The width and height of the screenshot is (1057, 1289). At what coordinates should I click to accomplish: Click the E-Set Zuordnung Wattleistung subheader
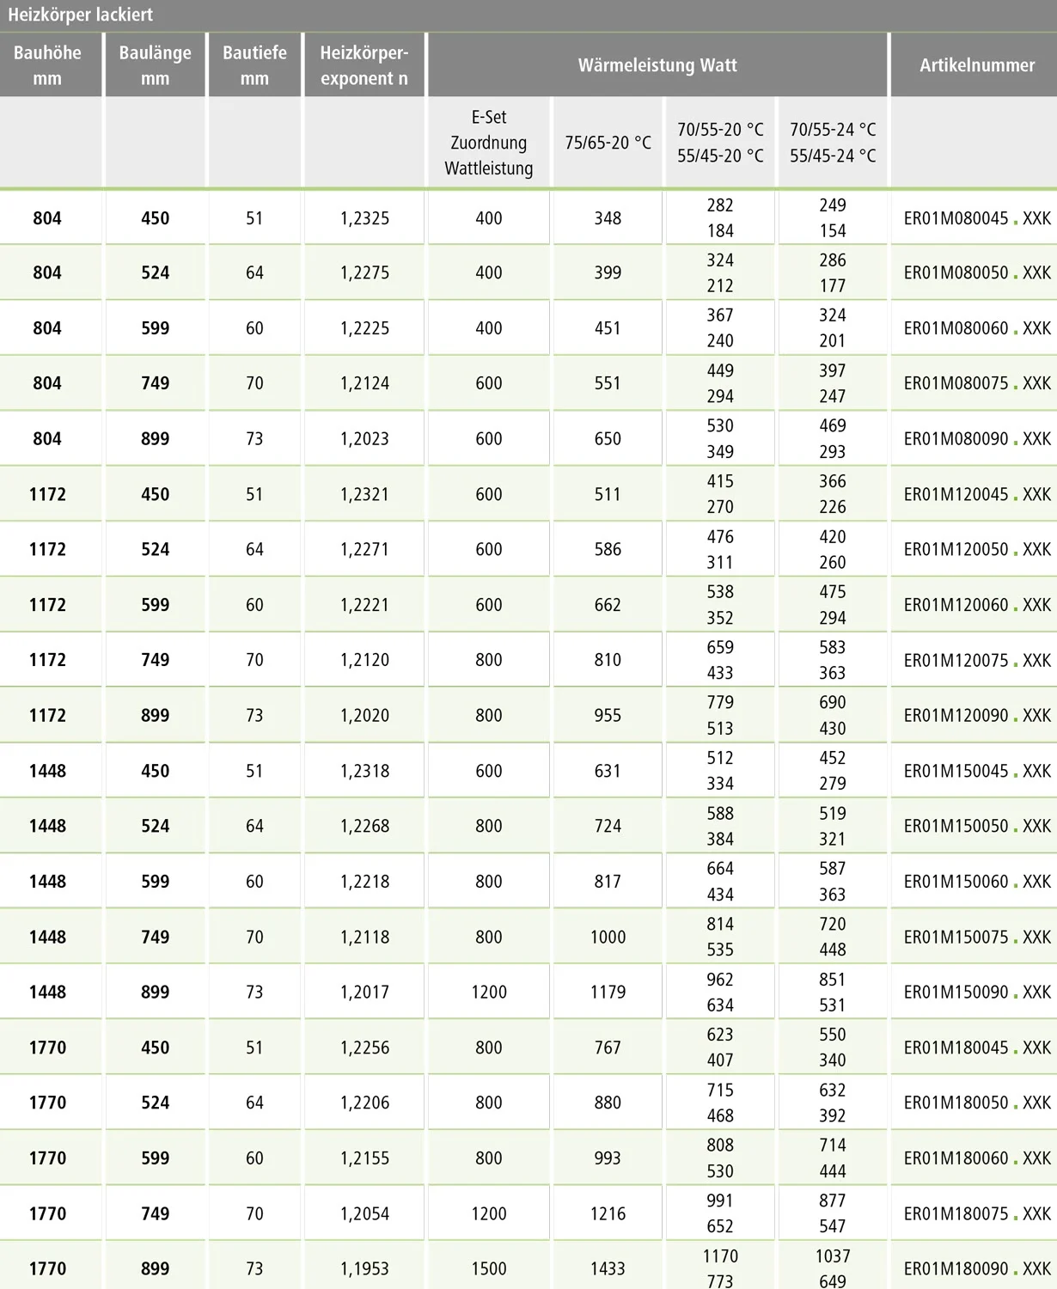[x=488, y=143]
